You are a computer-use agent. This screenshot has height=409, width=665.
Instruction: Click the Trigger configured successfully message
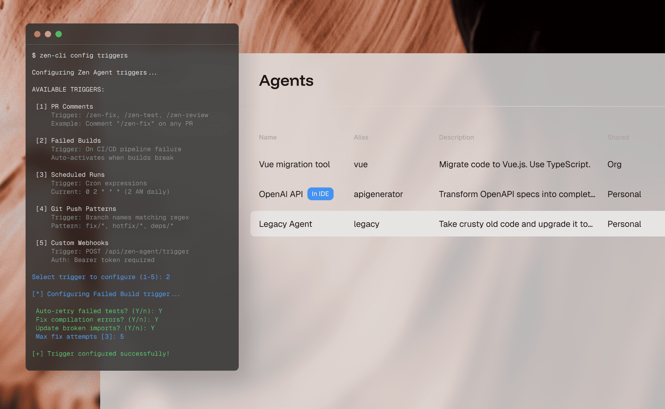(x=101, y=354)
